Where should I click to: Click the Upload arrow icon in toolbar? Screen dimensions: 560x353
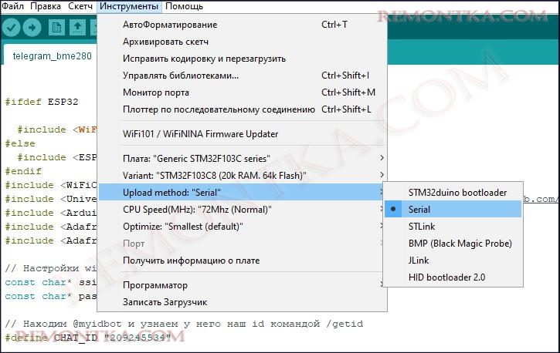tap(33, 28)
